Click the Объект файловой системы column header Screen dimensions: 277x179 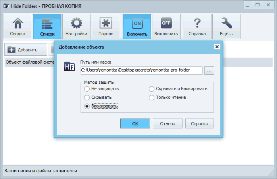pos(30,62)
